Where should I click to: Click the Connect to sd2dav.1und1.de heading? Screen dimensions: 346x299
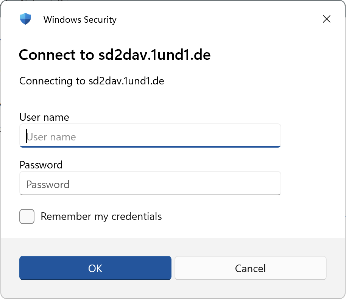[115, 55]
